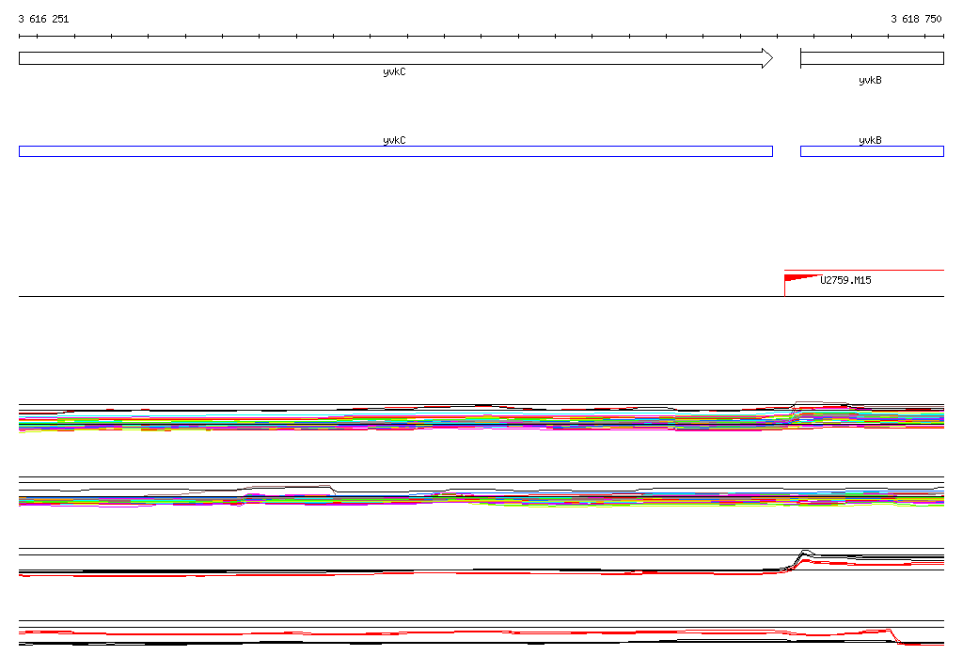Select the blue yvkB rectangle feature
Screen dimensions: 963x671
click(x=872, y=151)
